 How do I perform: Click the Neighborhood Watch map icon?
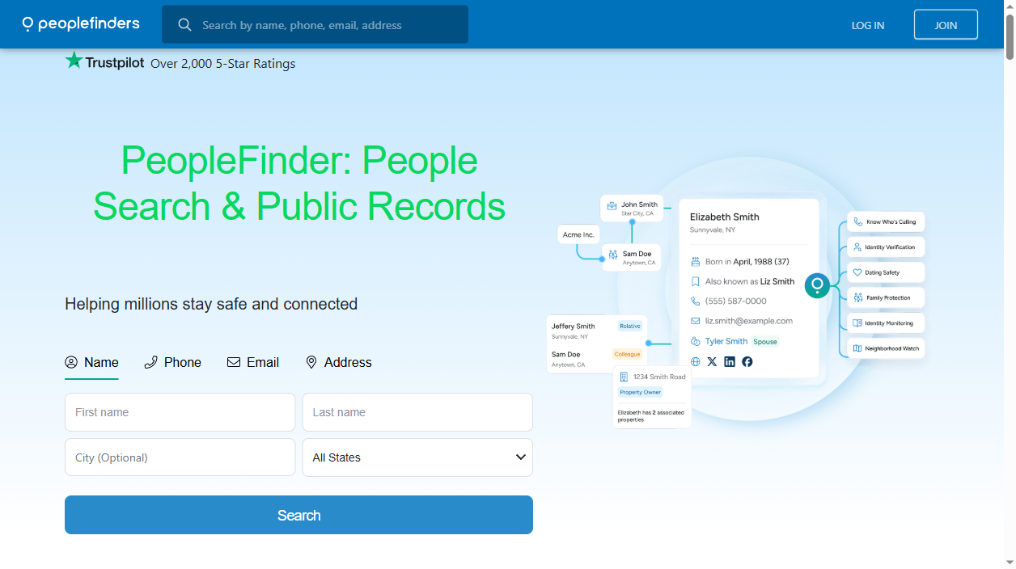pyautogui.click(x=857, y=348)
